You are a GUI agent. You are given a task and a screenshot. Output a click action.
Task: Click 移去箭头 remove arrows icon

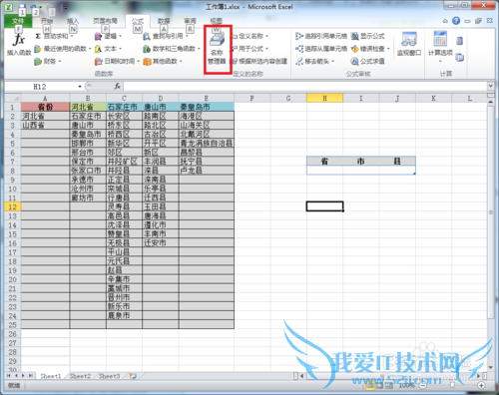pos(299,62)
